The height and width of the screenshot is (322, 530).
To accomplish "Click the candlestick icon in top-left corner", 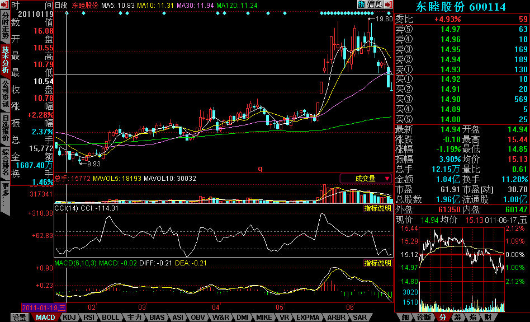I will pyautogui.click(x=4, y=5).
